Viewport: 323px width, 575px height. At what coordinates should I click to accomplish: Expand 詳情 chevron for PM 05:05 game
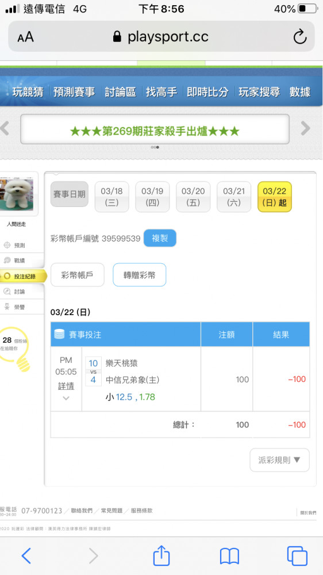pyautogui.click(x=66, y=398)
